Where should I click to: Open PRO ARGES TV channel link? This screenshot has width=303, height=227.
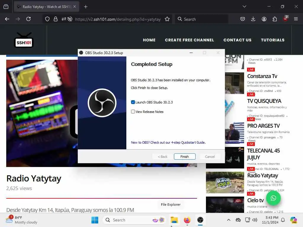263,126
